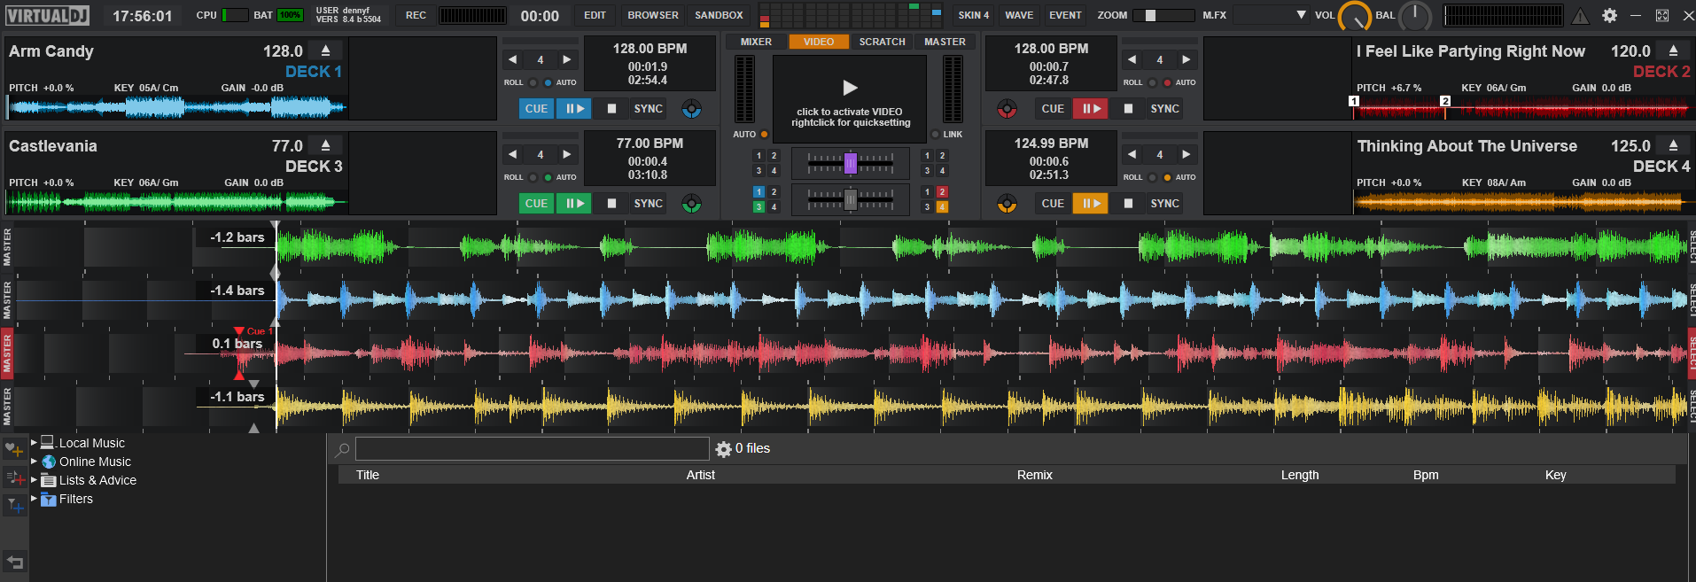This screenshot has height=582, width=1696.
Task: Click SYNC on Deck 4
Action: [1164, 204]
